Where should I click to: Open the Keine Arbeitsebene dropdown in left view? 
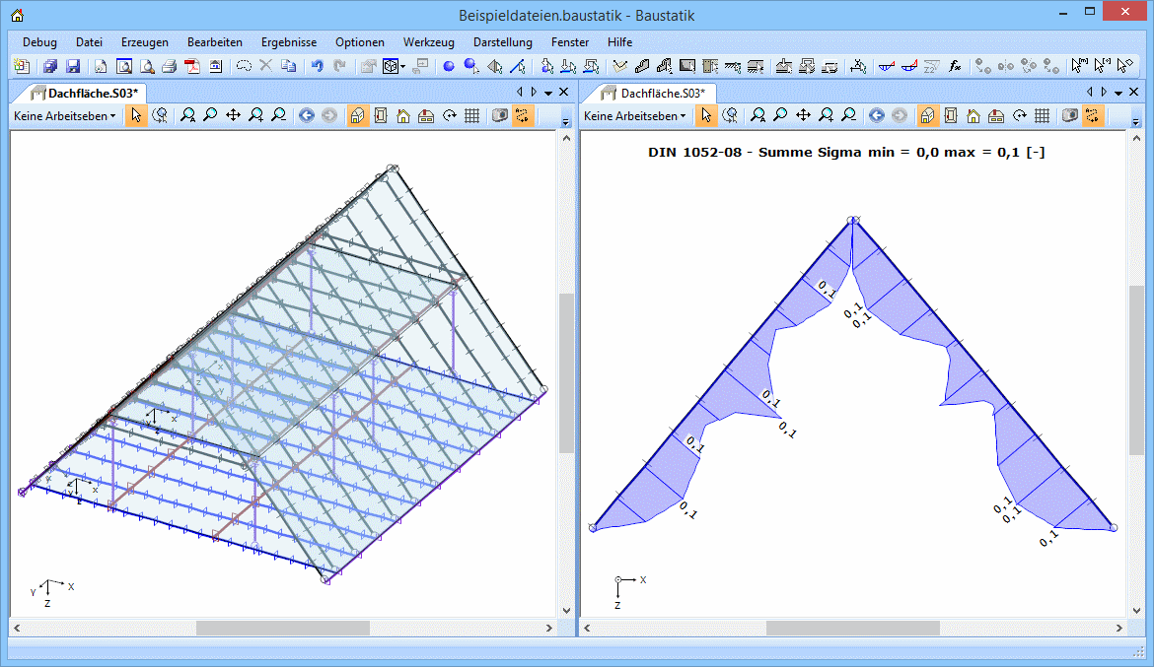tap(64, 115)
